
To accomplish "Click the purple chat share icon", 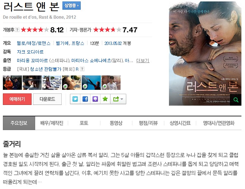I will [x=95, y=99].
